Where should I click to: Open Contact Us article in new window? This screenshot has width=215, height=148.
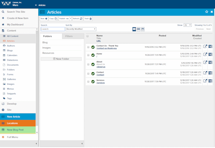pyautogui.click(x=205, y=46)
